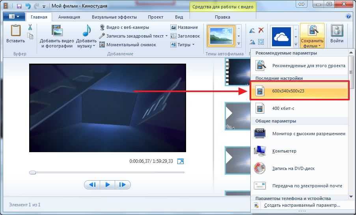Click the select all icon

click(261, 41)
